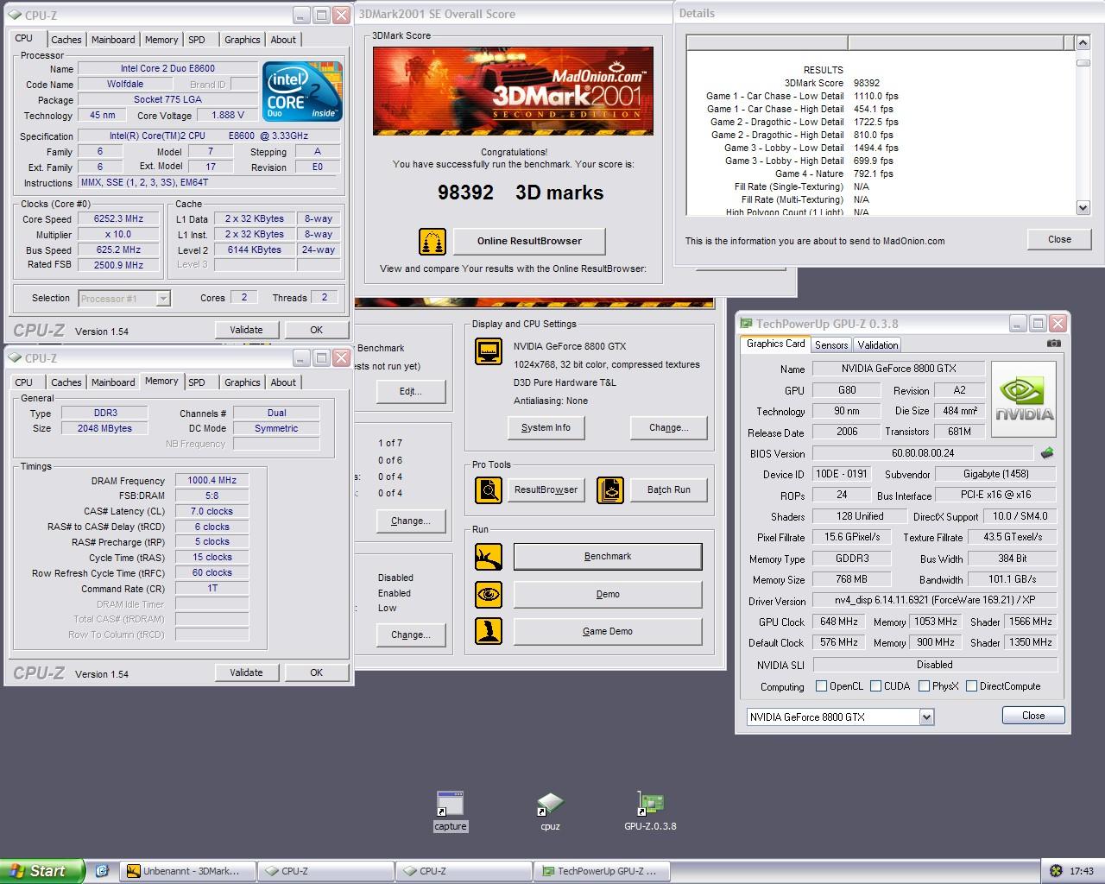Click the Details list scroll up arrow
This screenshot has width=1105, height=884.
[x=1083, y=42]
